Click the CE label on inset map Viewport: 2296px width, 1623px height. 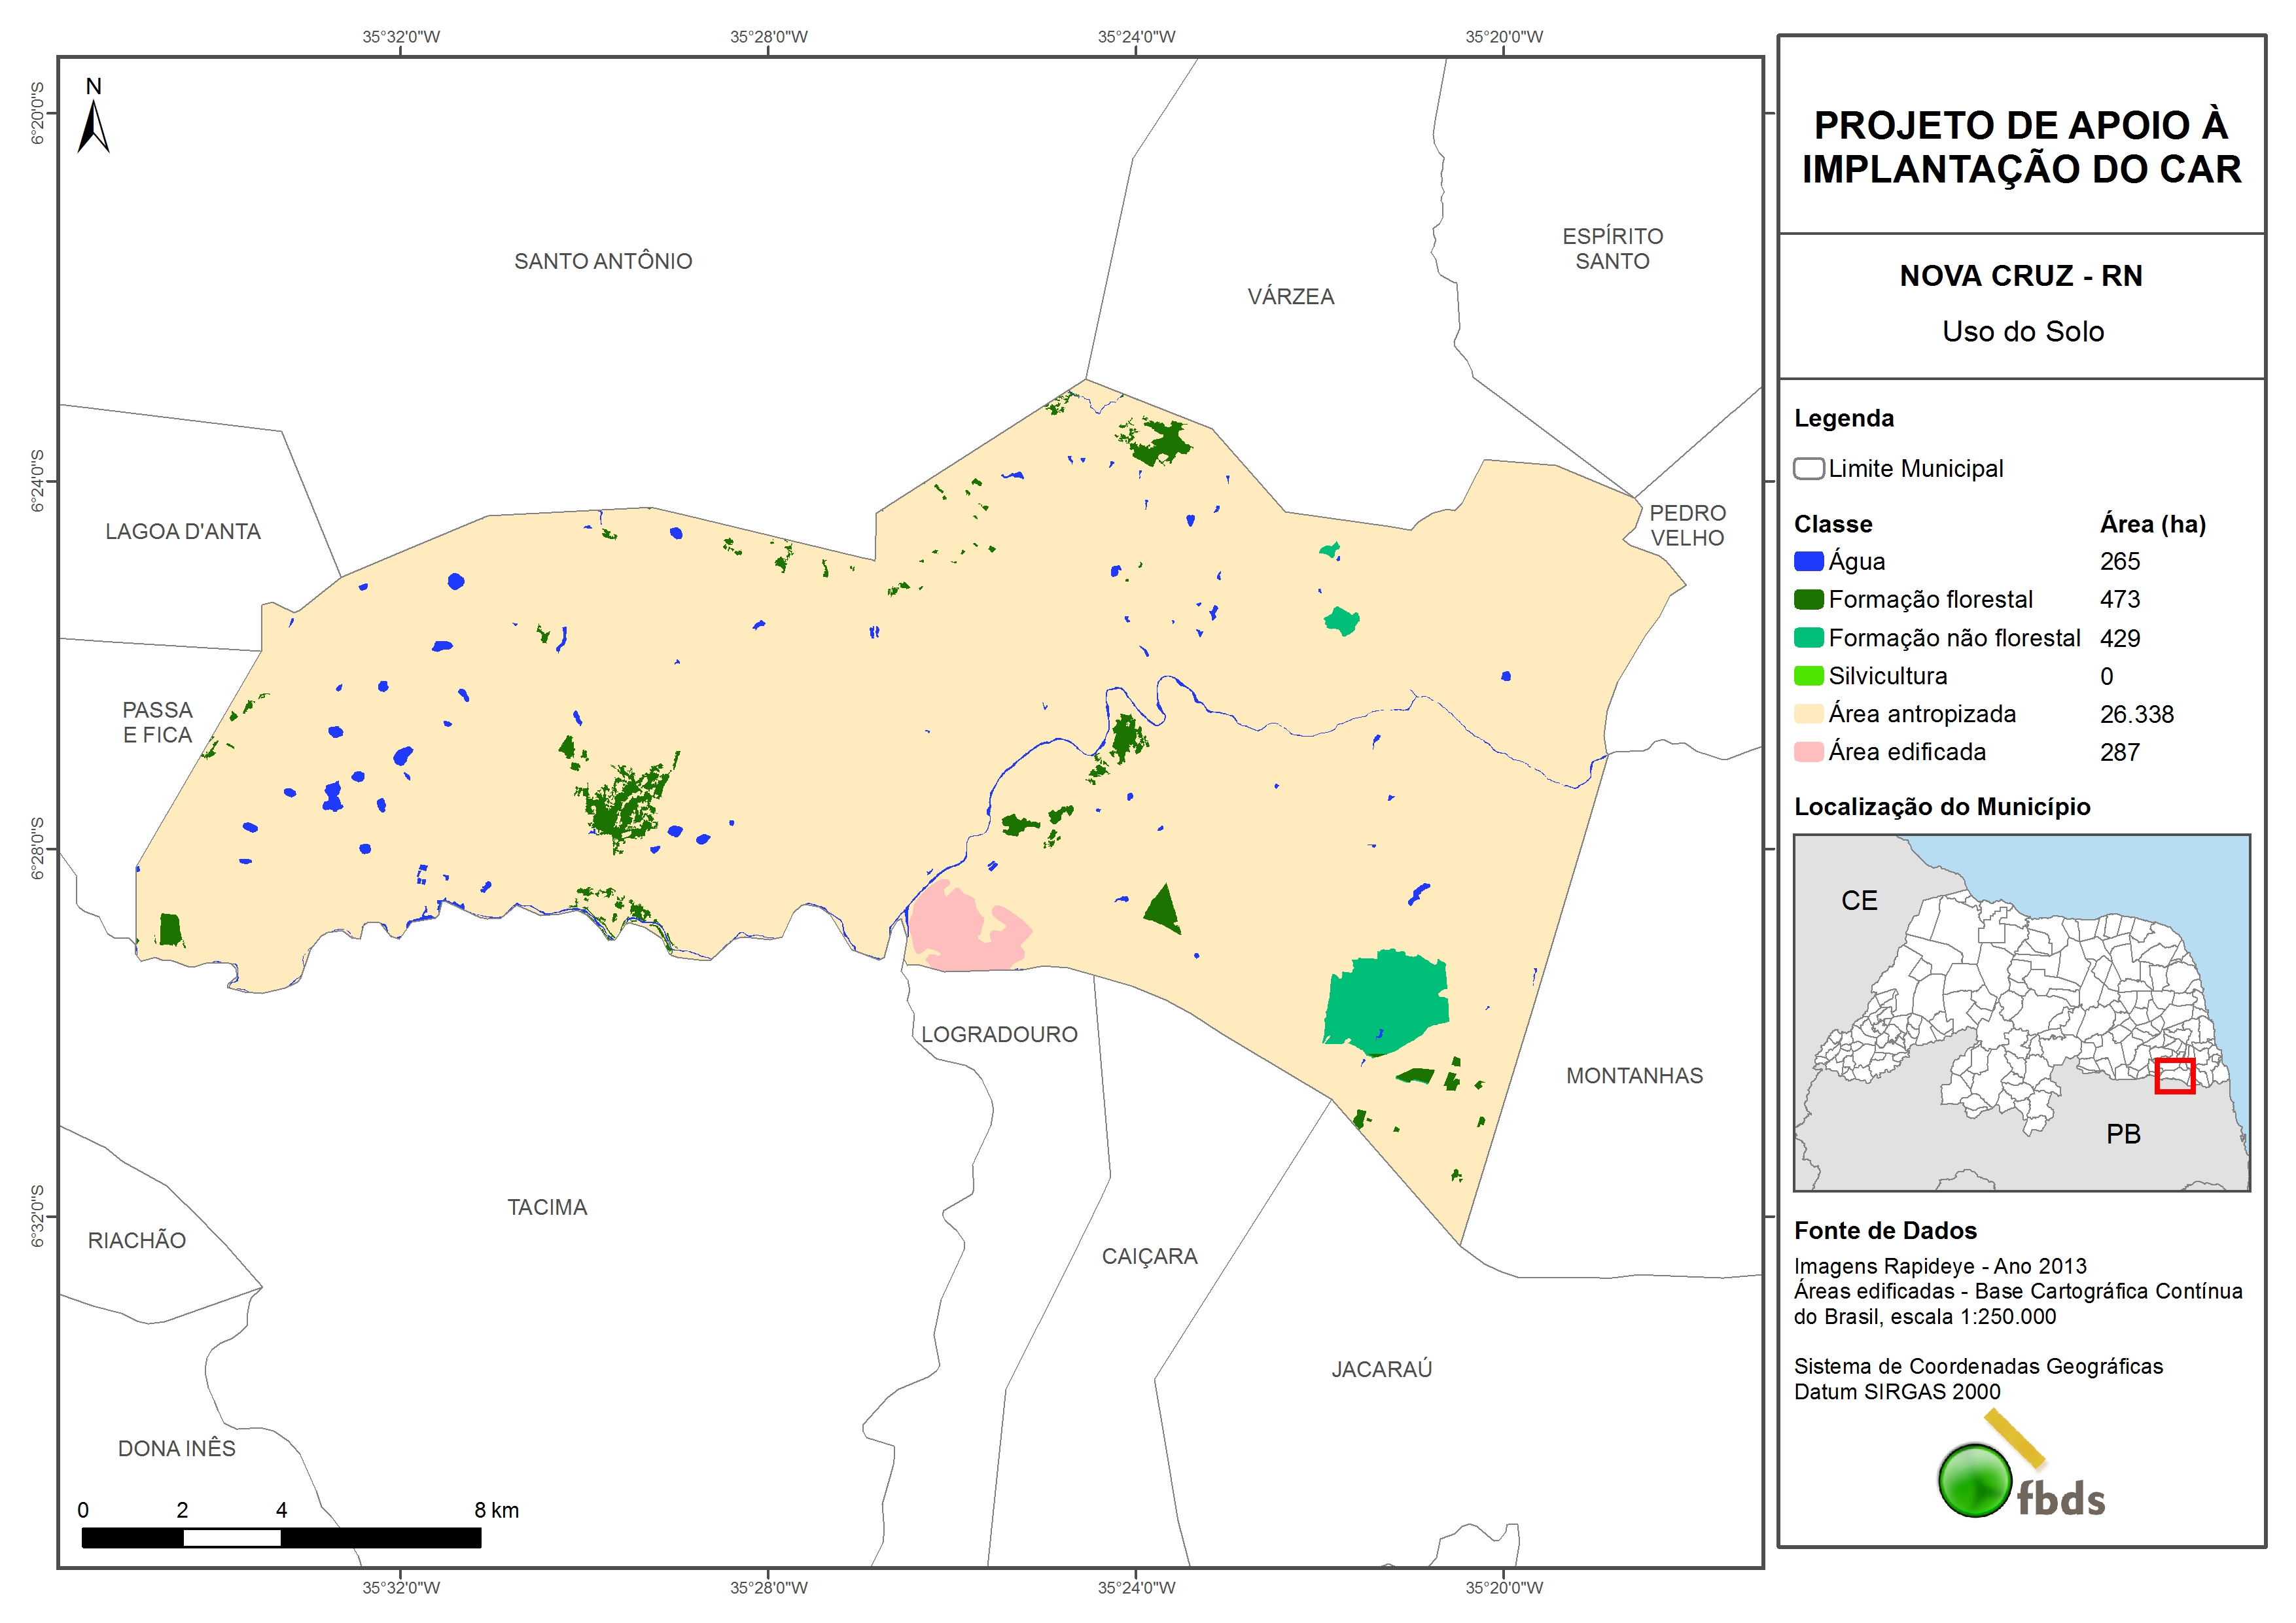[x=1859, y=901]
